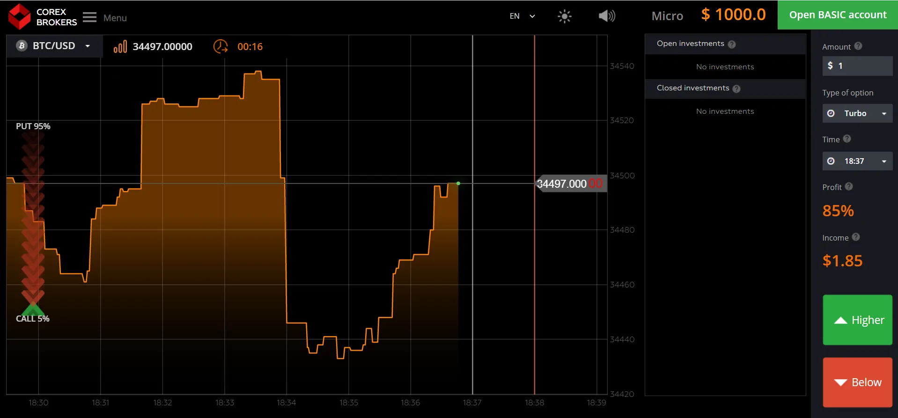The width and height of the screenshot is (898, 418).
Task: Open the Turbo option type dropdown
Action: click(857, 113)
